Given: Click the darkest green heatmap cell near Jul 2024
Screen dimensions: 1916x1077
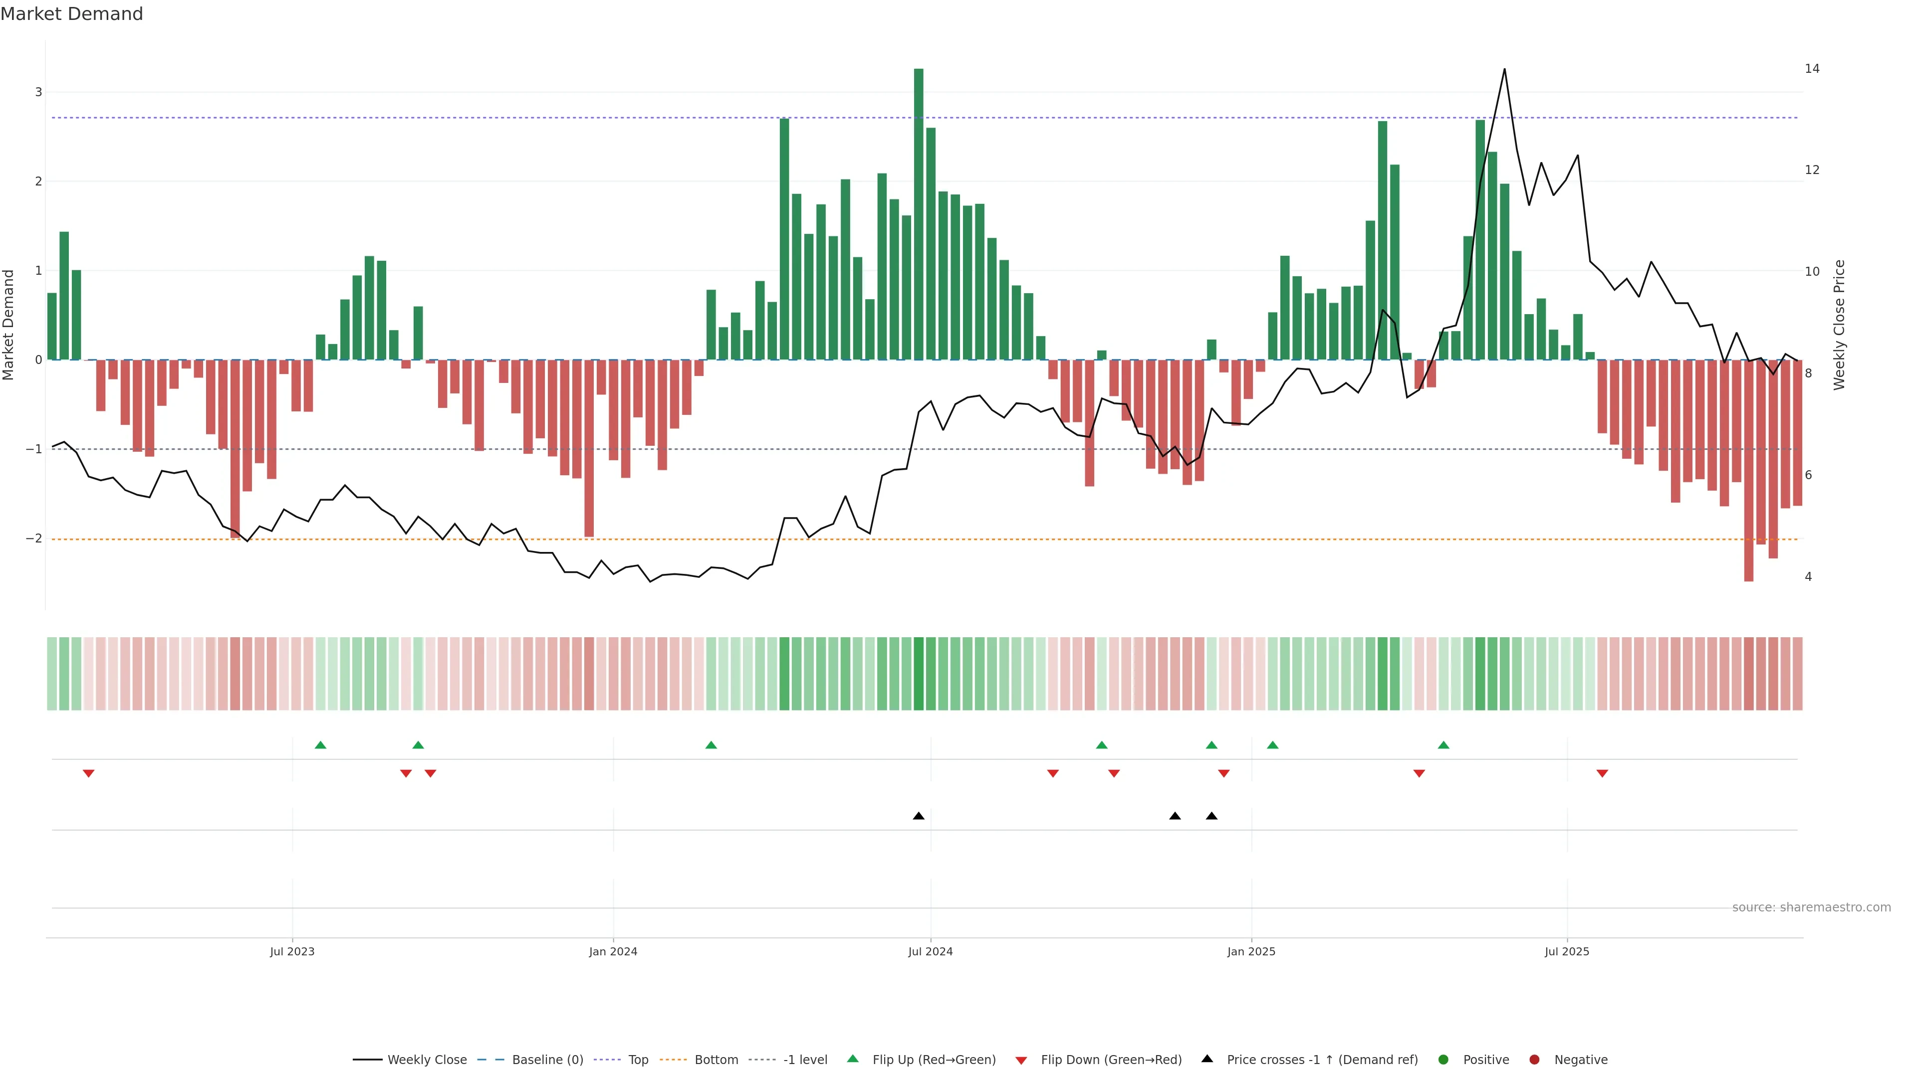Looking at the screenshot, I should 919,674.
